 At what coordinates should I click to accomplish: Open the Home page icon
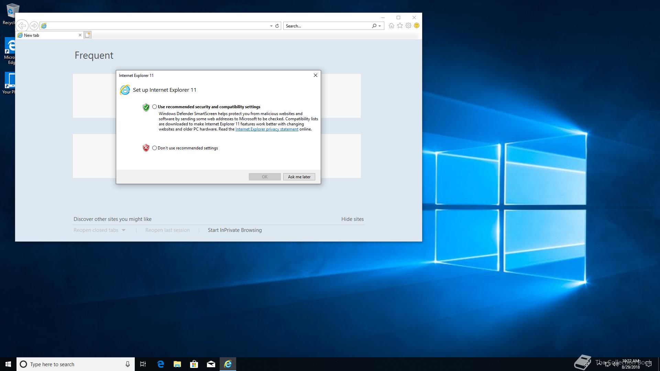391,26
